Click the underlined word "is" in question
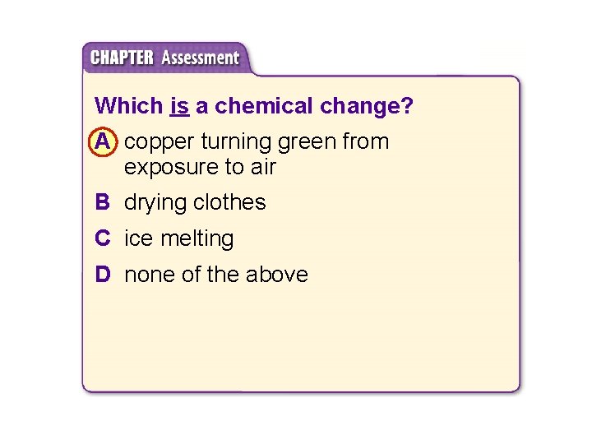The width and height of the screenshot is (592, 444). click(180, 106)
